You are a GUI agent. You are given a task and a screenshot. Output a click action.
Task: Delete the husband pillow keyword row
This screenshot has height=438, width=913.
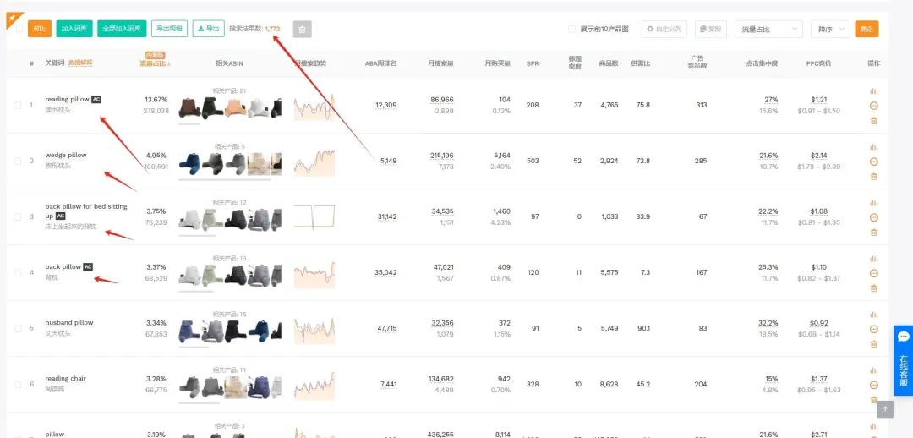pyautogui.click(x=873, y=344)
